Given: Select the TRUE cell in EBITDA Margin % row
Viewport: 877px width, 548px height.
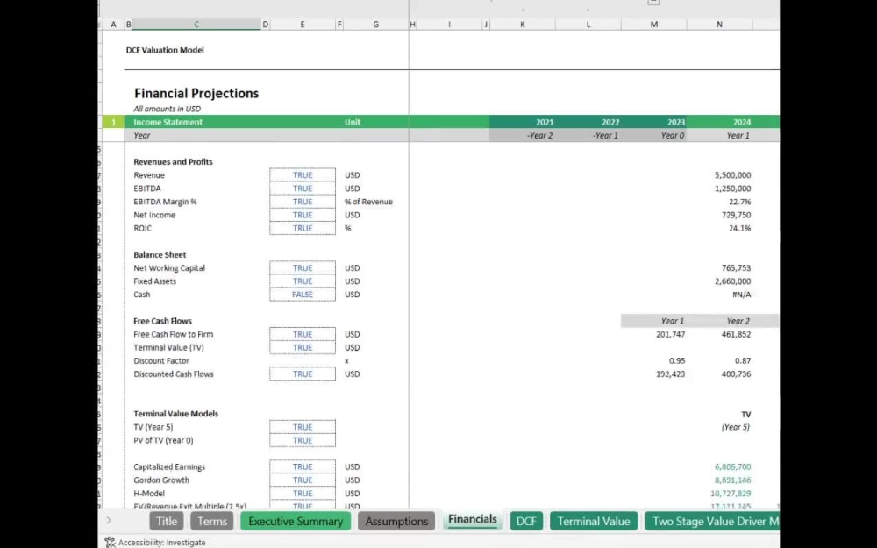Looking at the screenshot, I should [x=303, y=202].
